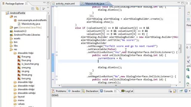Click override marker beside onClick under setNegativeButton
191x107 pixels.
[53, 79]
